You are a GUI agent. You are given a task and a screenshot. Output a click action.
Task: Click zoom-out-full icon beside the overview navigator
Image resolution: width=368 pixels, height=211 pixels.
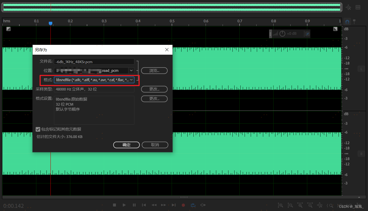click(348, 7)
